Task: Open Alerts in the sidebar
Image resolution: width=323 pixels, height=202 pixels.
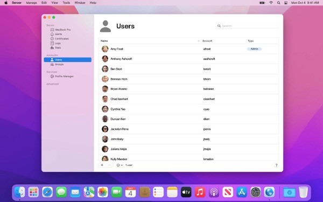Action: [x=56, y=34]
